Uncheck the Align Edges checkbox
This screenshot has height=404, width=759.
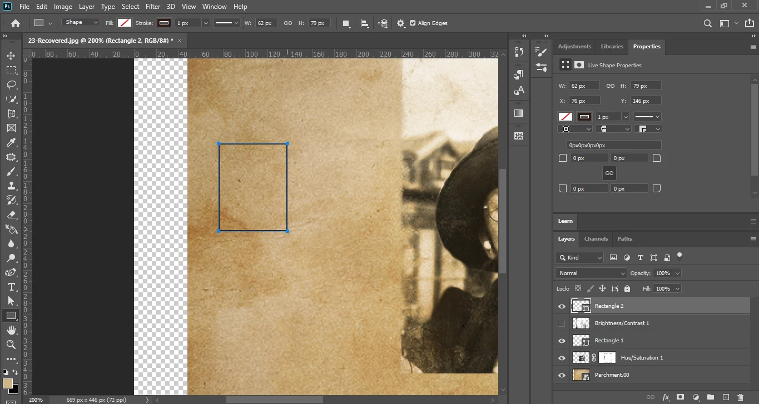point(413,23)
